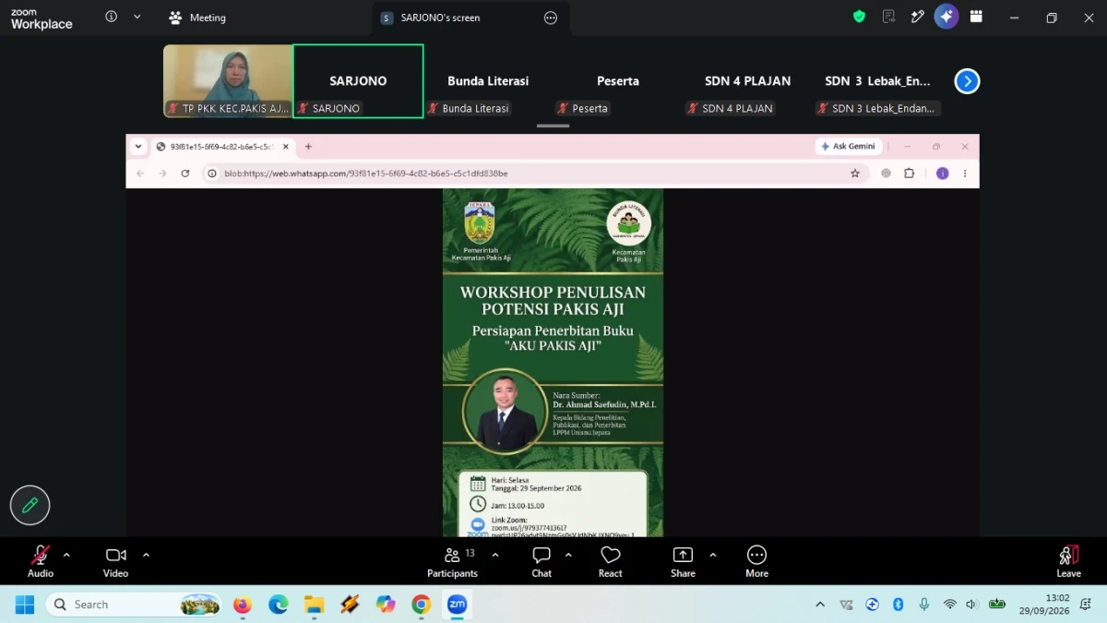Open the shared Chrome three-dot menu
Screen dimensions: 1107x623
click(x=965, y=174)
